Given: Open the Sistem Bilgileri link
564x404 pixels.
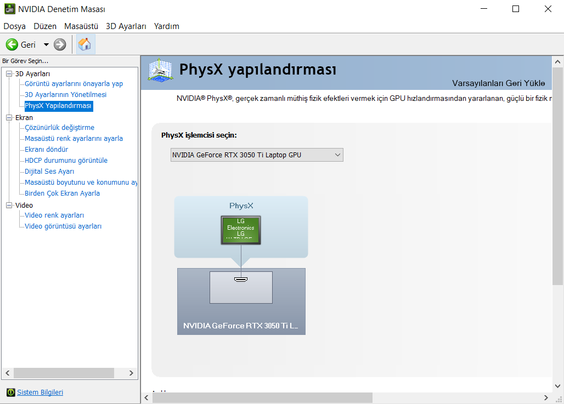Looking at the screenshot, I should [x=40, y=392].
